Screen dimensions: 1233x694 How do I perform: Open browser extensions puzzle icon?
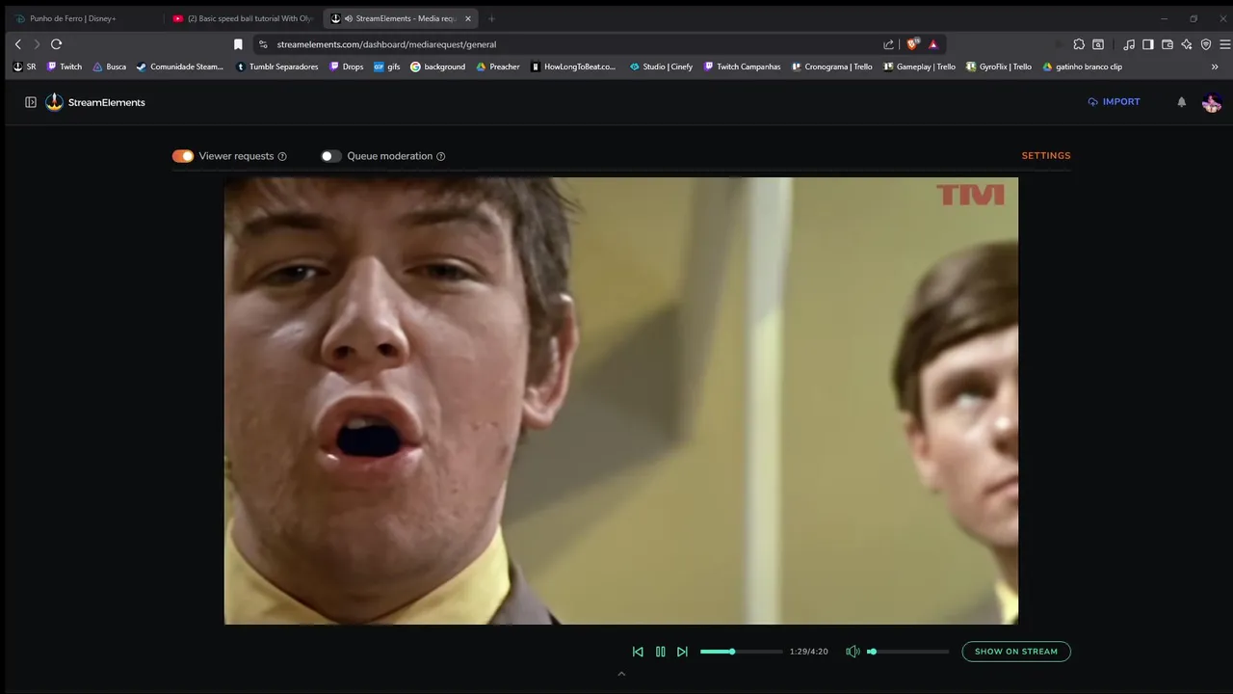(1079, 44)
